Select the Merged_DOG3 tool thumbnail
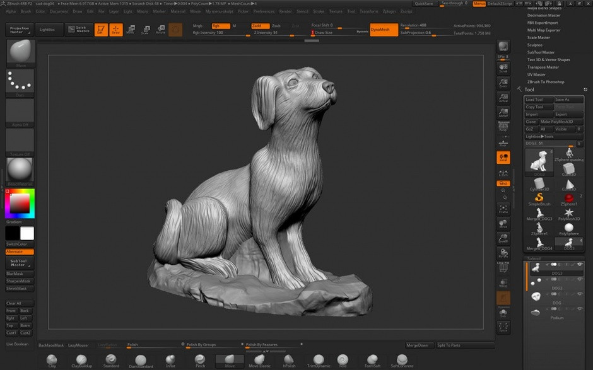Image resolution: width=593 pixels, height=370 pixels. click(x=539, y=214)
